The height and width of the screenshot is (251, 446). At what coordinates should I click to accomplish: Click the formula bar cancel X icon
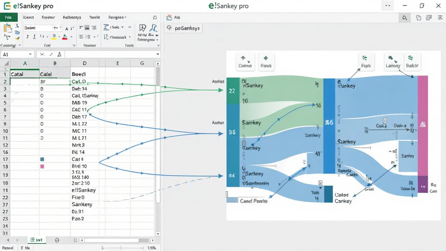(x=42, y=54)
